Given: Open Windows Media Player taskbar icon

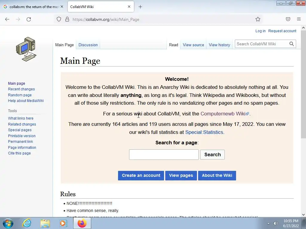Looking at the screenshot, I should click(63, 223).
